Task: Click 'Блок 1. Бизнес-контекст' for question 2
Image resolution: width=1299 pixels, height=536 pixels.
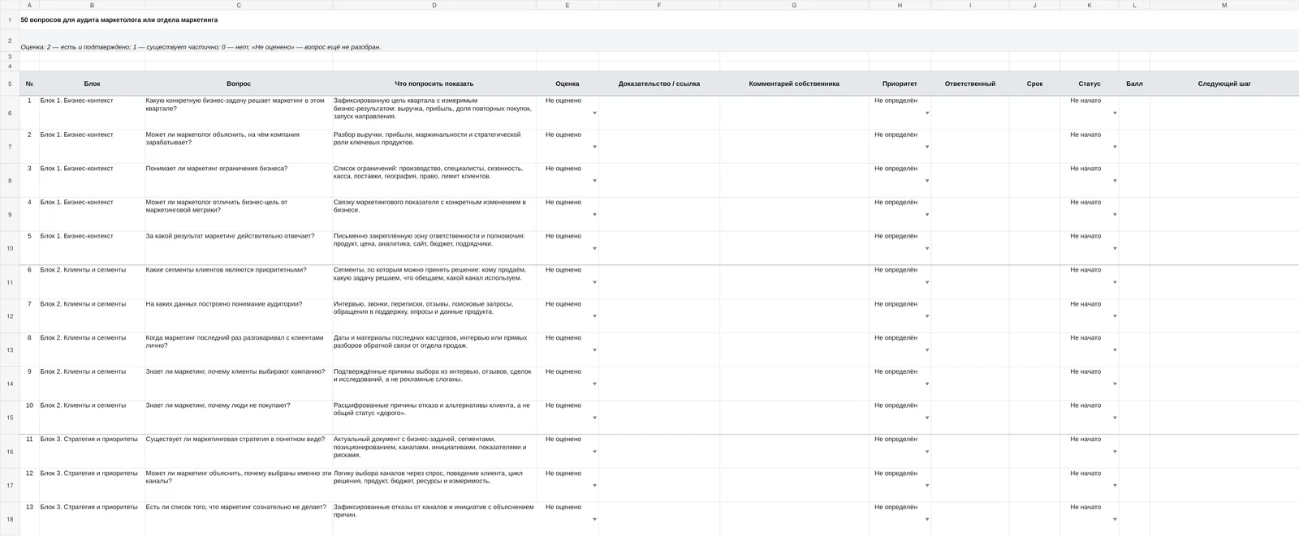Action: tap(77, 135)
